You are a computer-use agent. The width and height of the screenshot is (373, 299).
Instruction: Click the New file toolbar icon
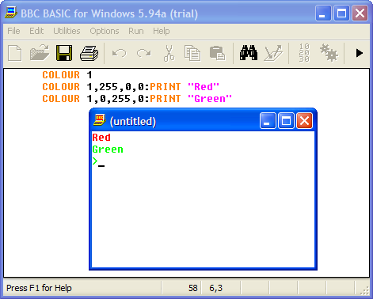[x=14, y=53]
